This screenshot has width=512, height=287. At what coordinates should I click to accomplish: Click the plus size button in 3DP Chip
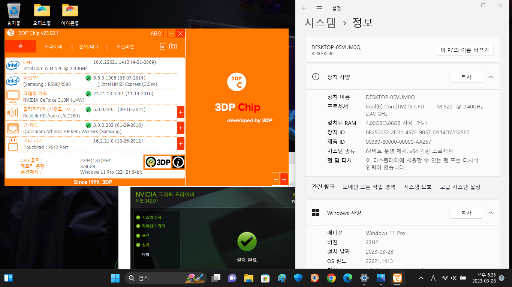(x=284, y=180)
